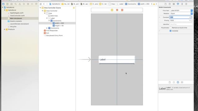The height and width of the screenshot is (111, 198).
Task: Jump to the next issue arrow
Action: [156, 4]
